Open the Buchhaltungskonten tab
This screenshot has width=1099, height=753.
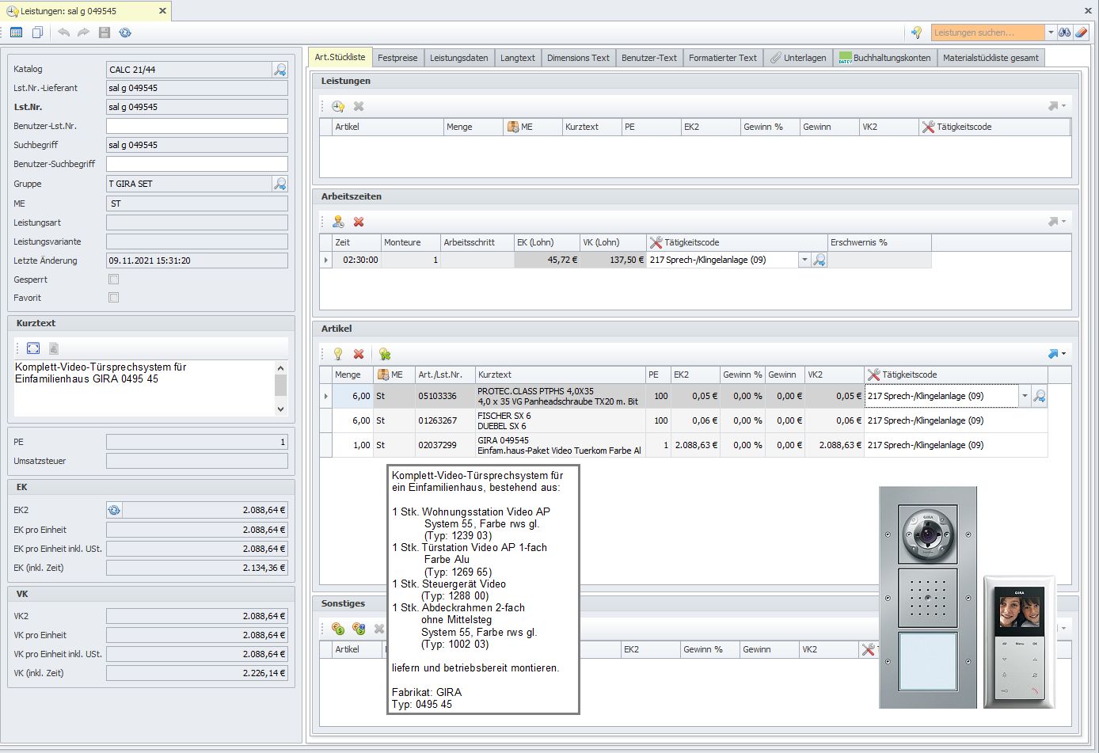pos(884,58)
